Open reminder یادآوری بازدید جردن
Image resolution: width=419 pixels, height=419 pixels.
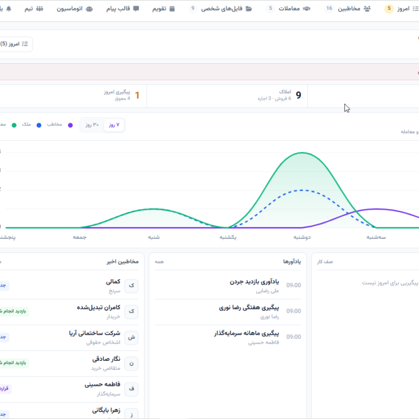click(228, 285)
